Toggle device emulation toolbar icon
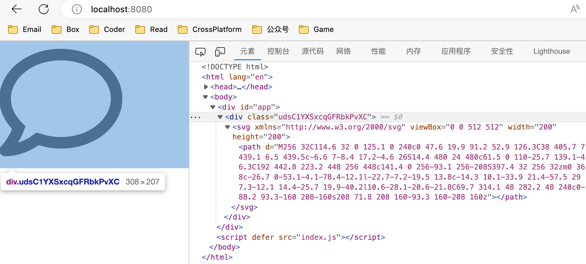This screenshot has width=586, height=264. pyautogui.click(x=220, y=52)
